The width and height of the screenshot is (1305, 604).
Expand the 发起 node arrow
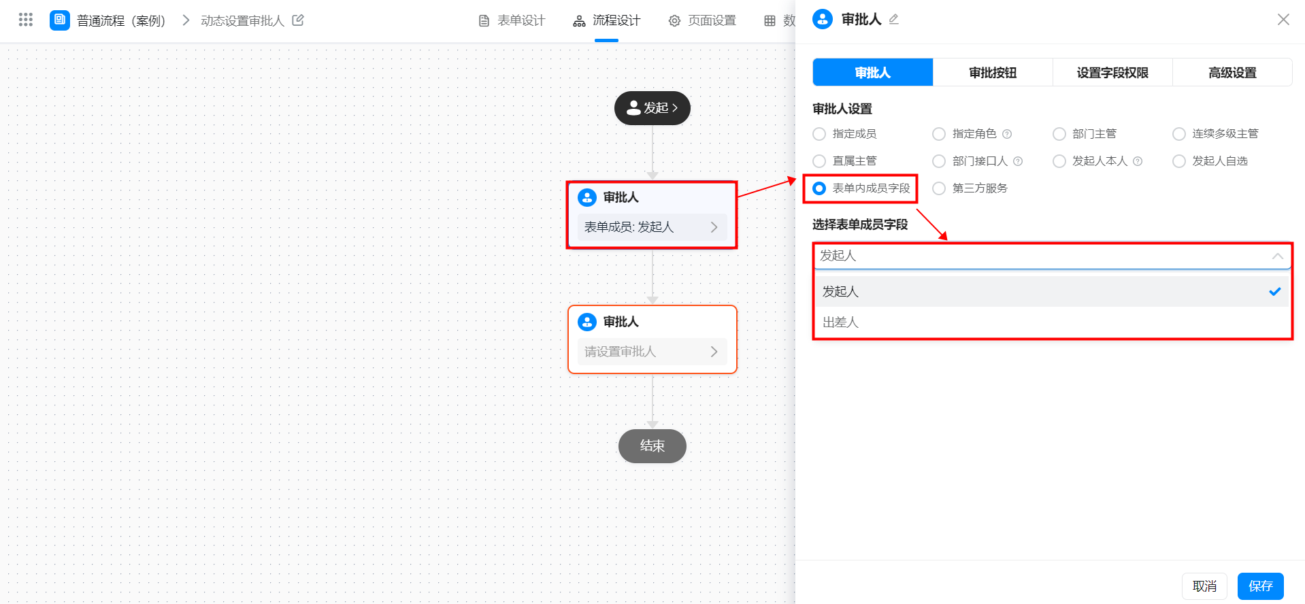pyautogui.click(x=675, y=107)
